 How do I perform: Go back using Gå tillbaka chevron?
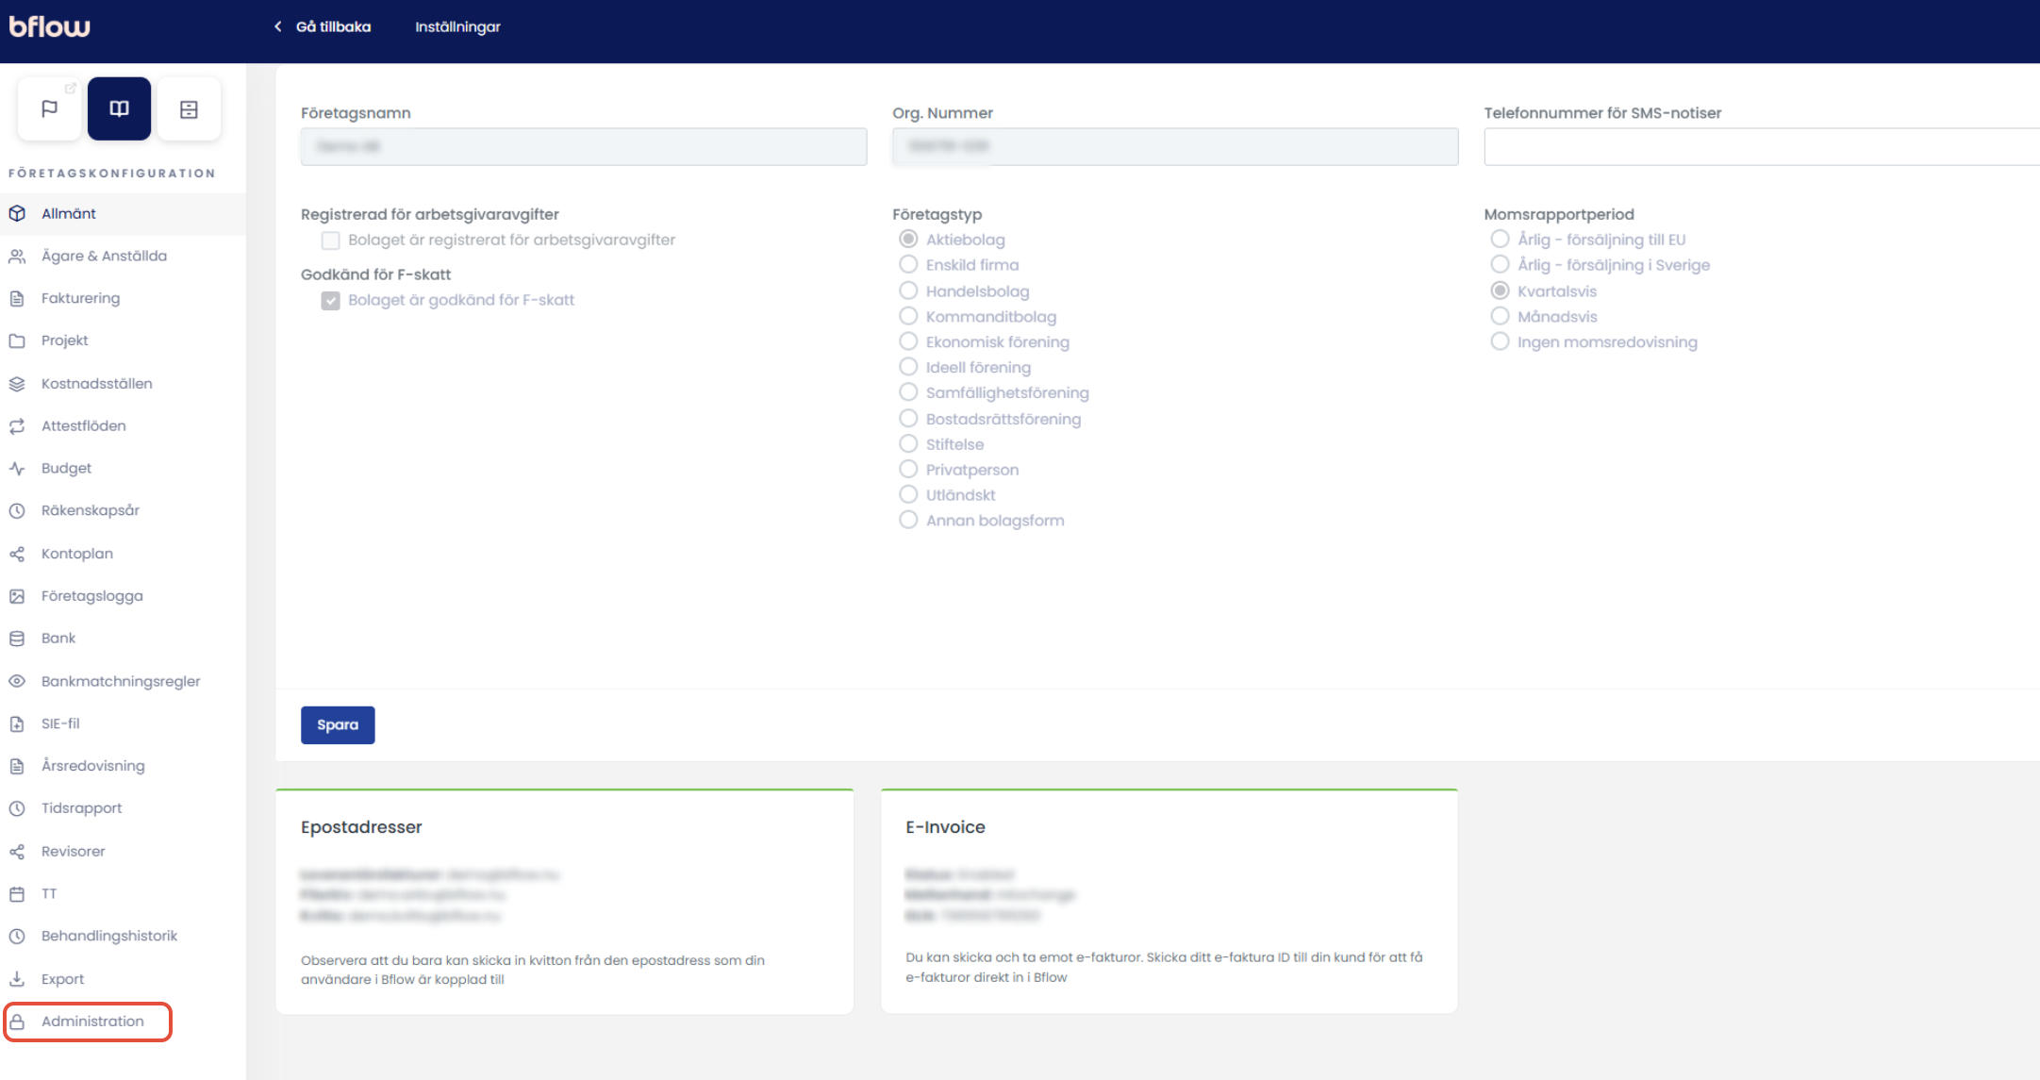(x=278, y=26)
